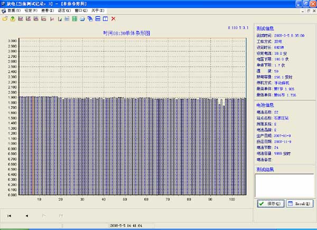Viewport: 317px width, 230px height.
Task: Jump to the first record with skip-back button
Action: 10,216
